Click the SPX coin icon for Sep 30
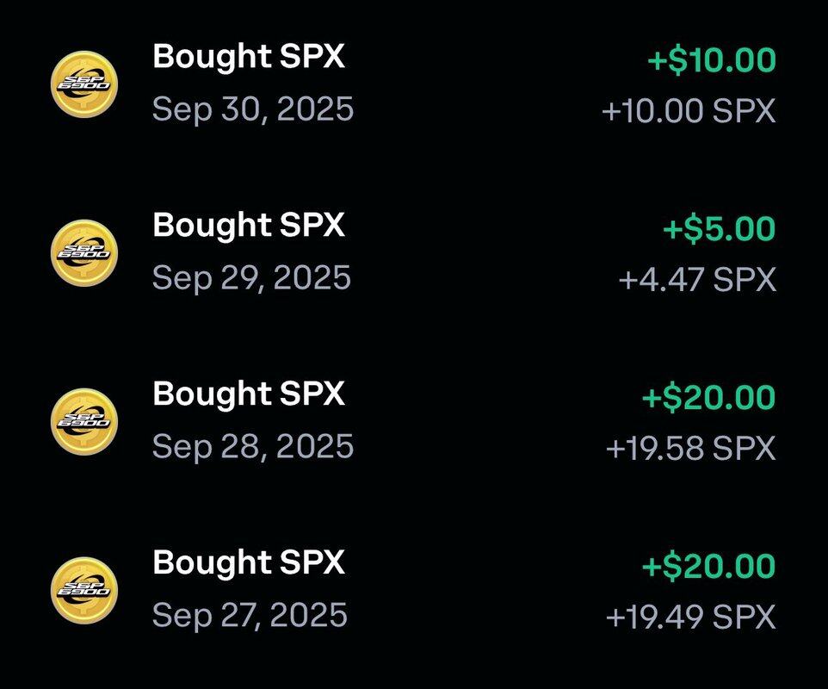Image resolution: width=828 pixels, height=689 pixels. click(x=83, y=84)
